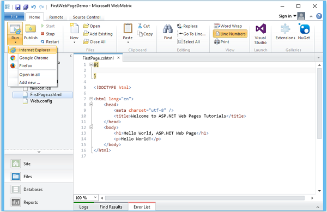Toggle Line Numbers display
This screenshot has height=212, width=327.
tap(230, 34)
